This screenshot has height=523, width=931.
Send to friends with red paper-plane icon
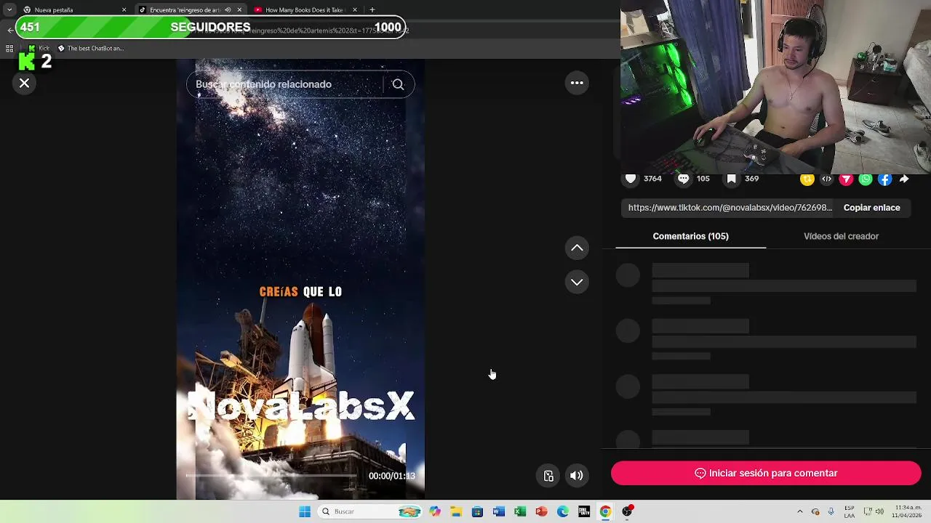pyautogui.click(x=846, y=179)
